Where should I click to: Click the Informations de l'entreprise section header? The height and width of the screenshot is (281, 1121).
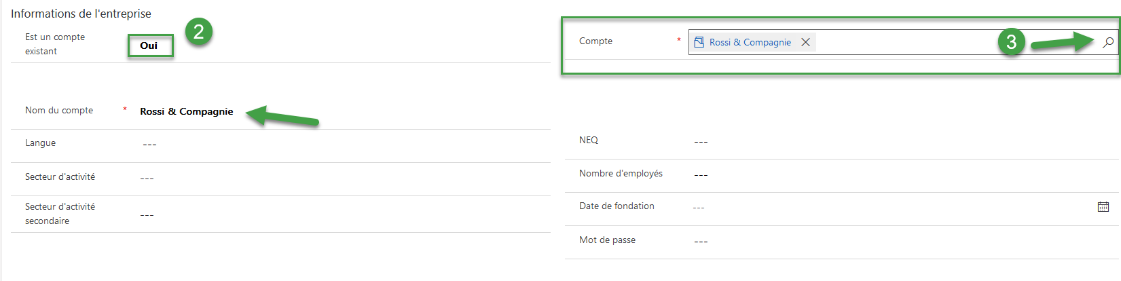[81, 14]
